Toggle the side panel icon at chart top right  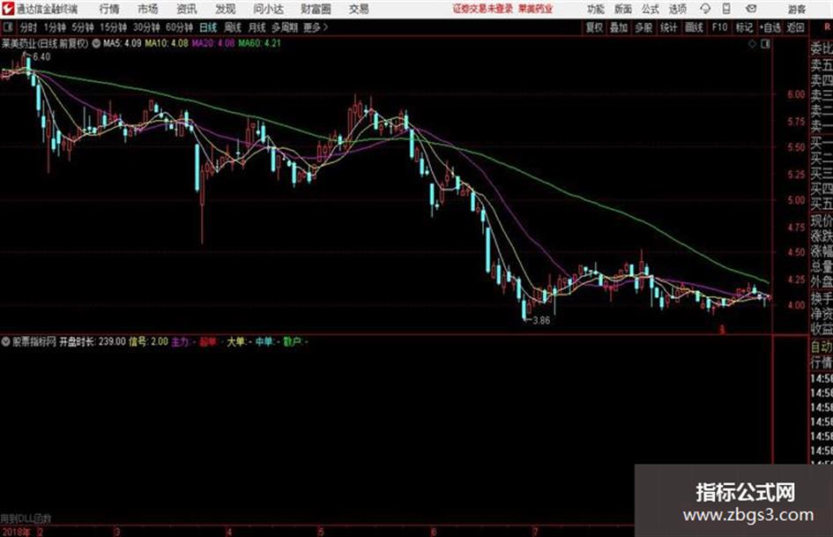pos(765,44)
